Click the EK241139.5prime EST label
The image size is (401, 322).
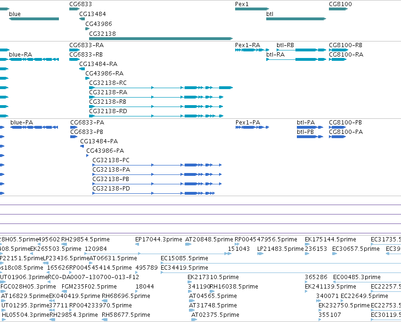(330, 287)
